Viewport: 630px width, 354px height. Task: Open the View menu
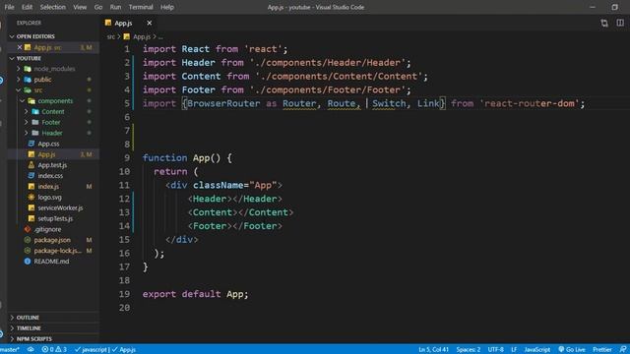pyautogui.click(x=80, y=7)
